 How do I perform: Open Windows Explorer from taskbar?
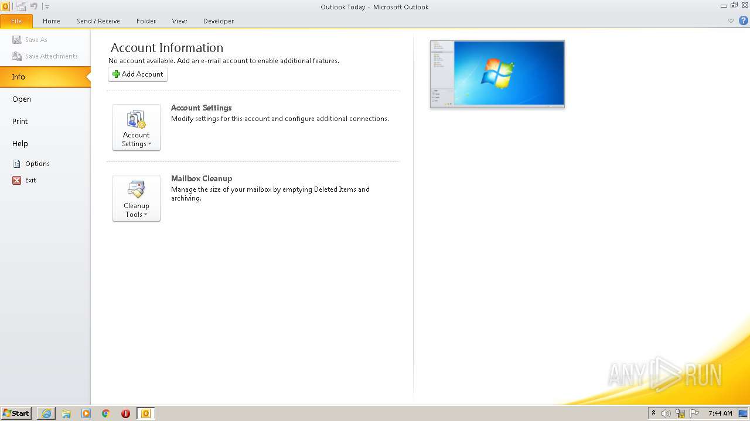tap(66, 413)
